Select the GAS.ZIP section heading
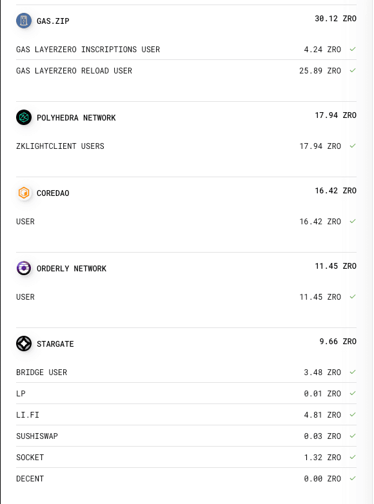The height and width of the screenshot is (504, 374). point(53,21)
